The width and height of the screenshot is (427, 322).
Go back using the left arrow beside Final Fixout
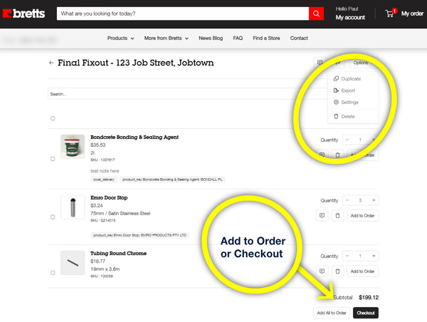coord(51,63)
